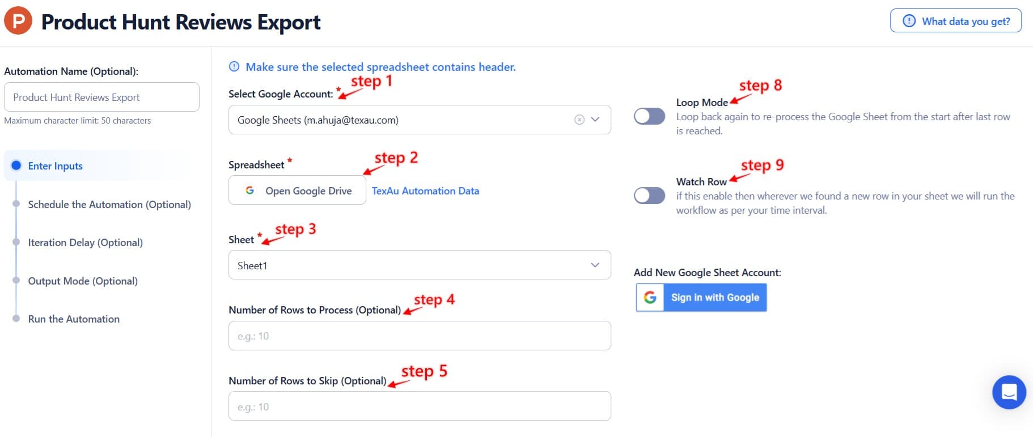Click Sign in with Google
Screen dimensions: 1033x437
[x=714, y=297]
